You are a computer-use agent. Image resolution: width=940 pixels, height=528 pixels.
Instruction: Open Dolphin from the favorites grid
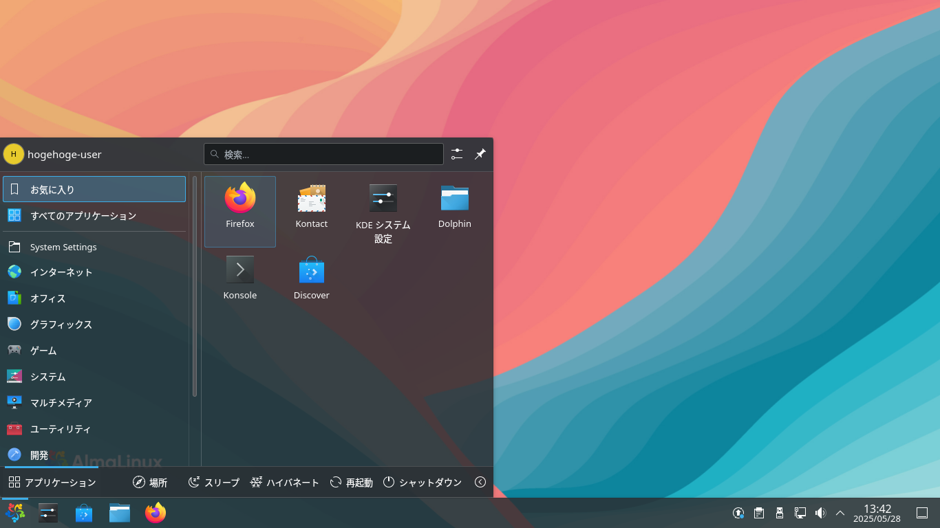(x=455, y=211)
